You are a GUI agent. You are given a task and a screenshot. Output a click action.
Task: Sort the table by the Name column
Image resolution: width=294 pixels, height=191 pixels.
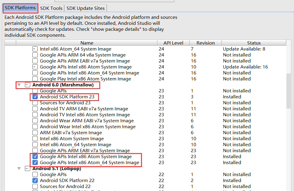(87, 43)
